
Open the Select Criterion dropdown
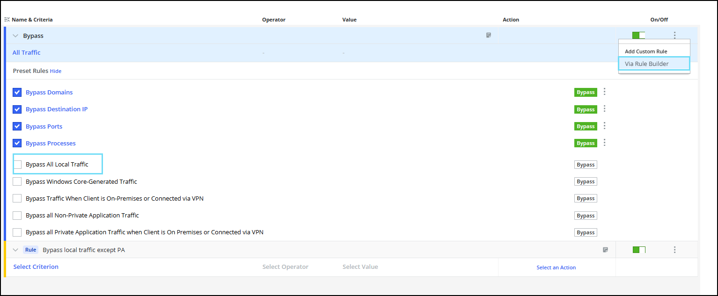click(x=36, y=267)
